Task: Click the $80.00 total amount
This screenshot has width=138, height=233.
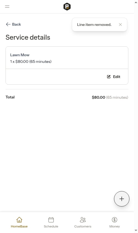Action: [99, 97]
